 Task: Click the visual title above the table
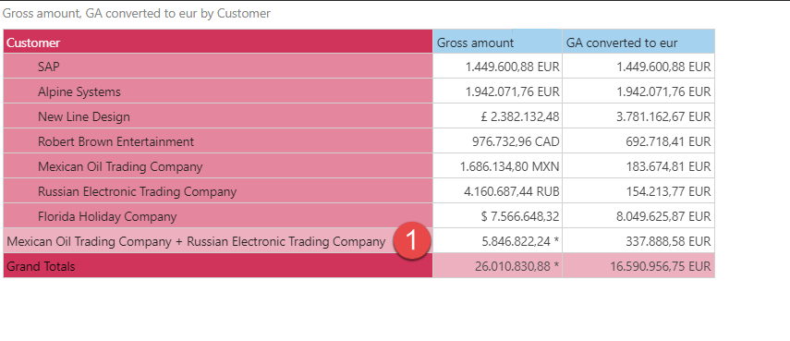click(137, 14)
